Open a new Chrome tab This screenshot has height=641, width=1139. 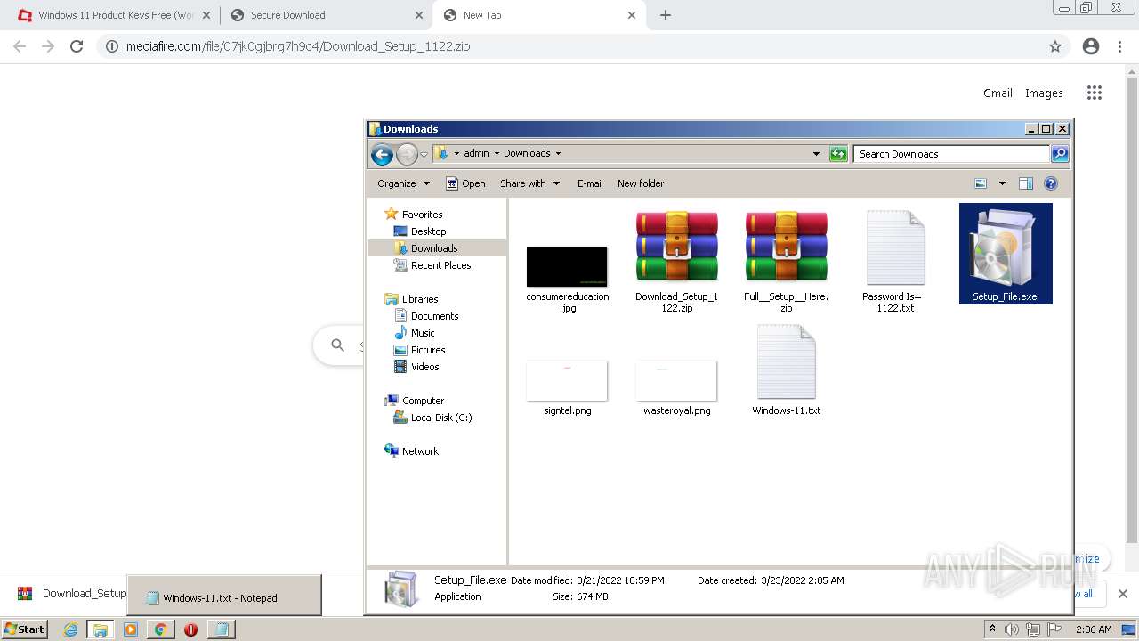[x=666, y=15]
